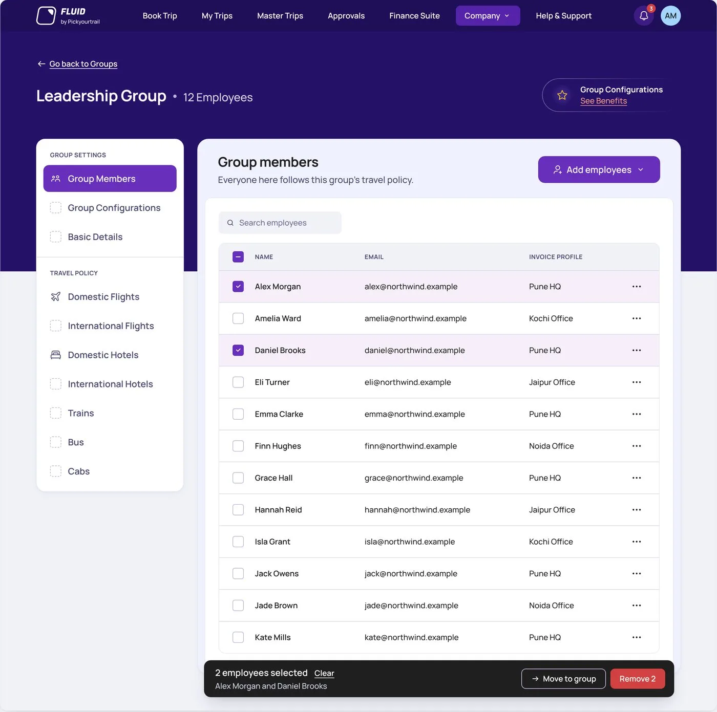
Task: Open the more options for Daniel Brooks
Action: coord(637,350)
